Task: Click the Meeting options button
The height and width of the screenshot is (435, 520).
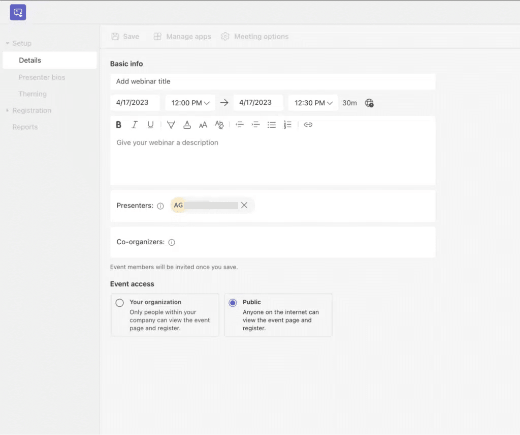Action: [254, 36]
